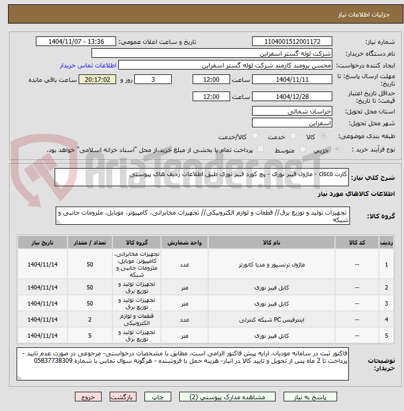Click the response deadline time 12:00
This screenshot has height=411, width=404.
[x=211, y=79]
